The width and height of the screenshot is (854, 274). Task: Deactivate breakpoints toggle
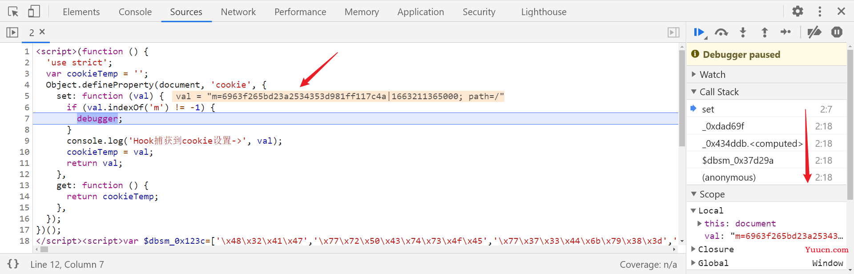[814, 32]
